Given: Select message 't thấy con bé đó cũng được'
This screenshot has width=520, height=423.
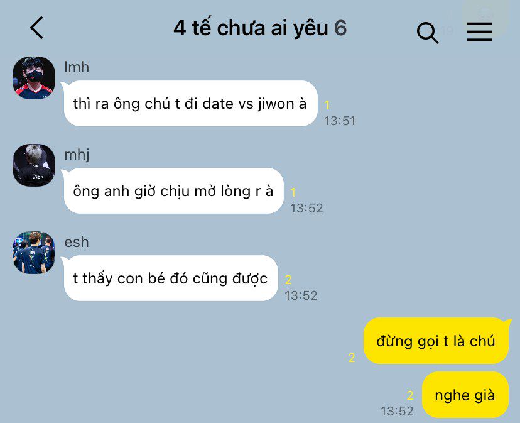Looking at the screenshot, I should click(170, 278).
